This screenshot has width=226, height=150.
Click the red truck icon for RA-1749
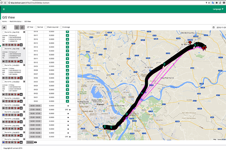18,61
